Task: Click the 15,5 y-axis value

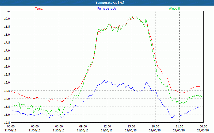Action: coord(7,74)
